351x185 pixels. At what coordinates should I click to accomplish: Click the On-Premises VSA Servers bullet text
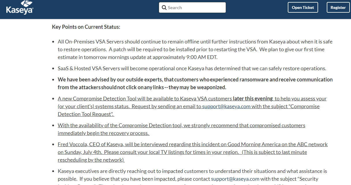(x=195, y=49)
